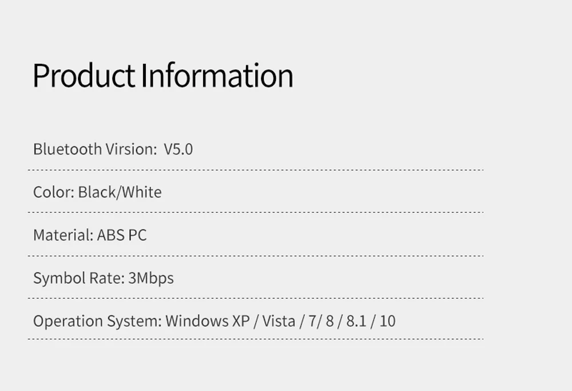Click the V5.0 version value
The height and width of the screenshot is (391, 572).
pyautogui.click(x=178, y=149)
